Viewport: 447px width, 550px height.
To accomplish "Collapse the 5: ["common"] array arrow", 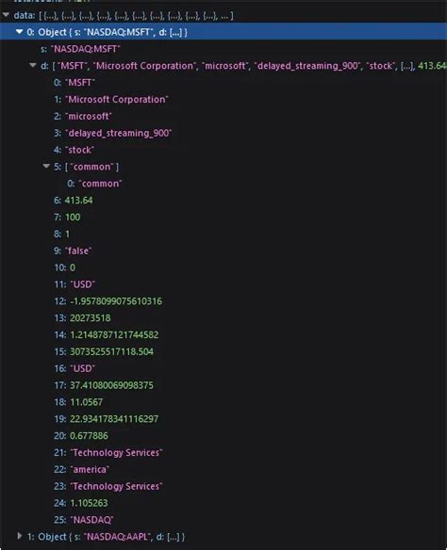I will click(46, 167).
